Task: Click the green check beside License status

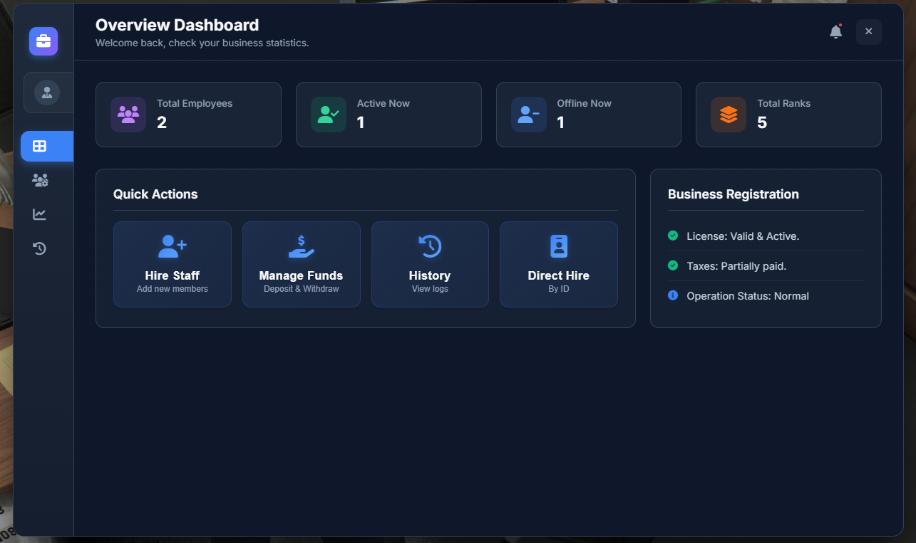Action: (x=673, y=236)
